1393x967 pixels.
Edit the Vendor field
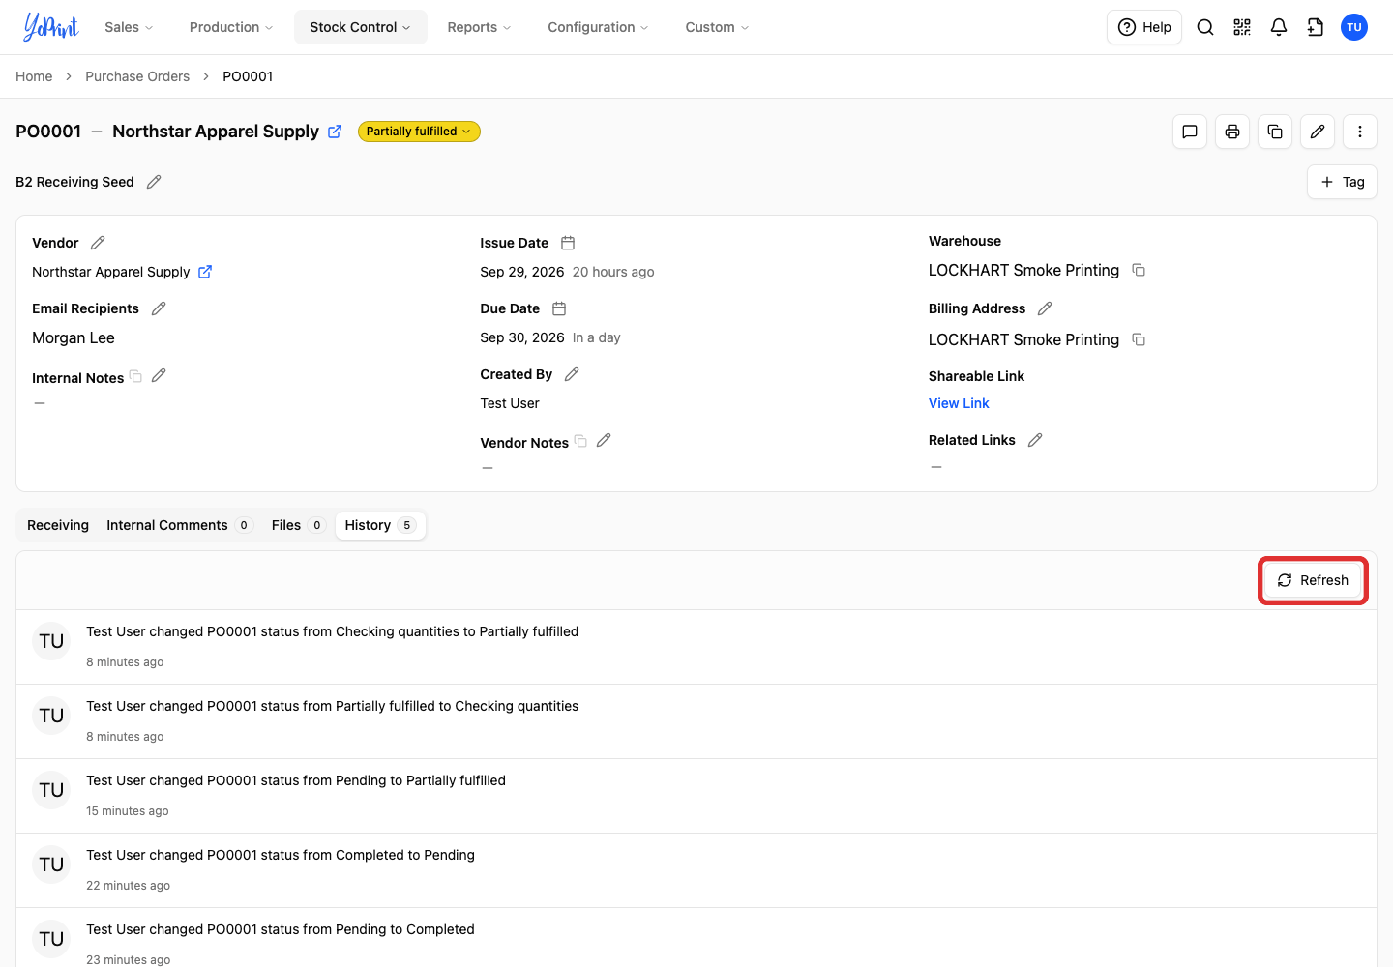coord(98,243)
